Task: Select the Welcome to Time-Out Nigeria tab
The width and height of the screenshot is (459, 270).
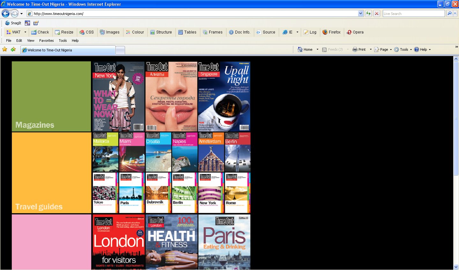Action: 68,50
